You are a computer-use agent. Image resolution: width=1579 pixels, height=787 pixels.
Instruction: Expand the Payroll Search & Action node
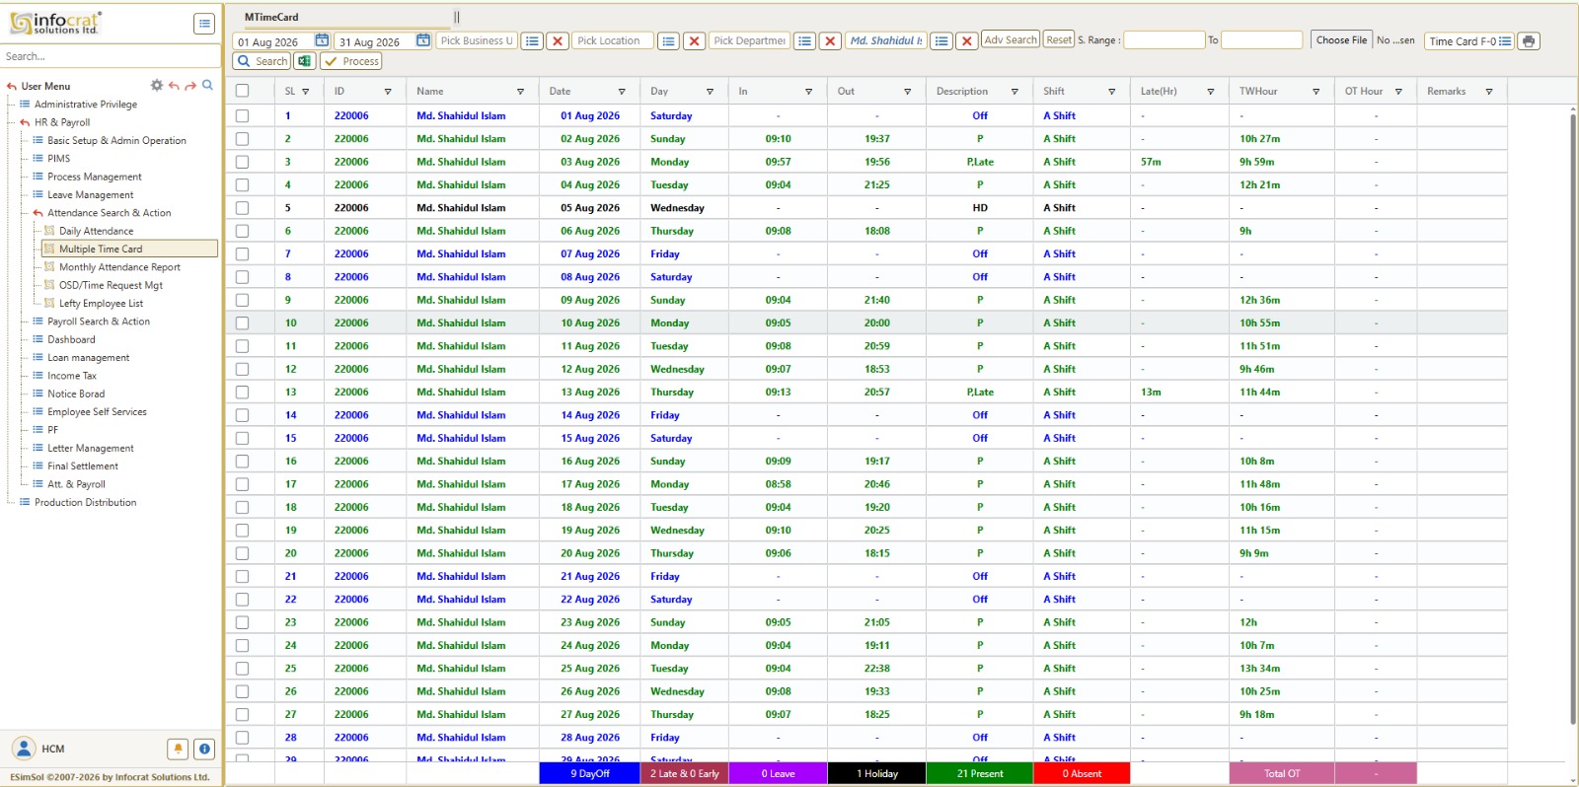coord(99,322)
